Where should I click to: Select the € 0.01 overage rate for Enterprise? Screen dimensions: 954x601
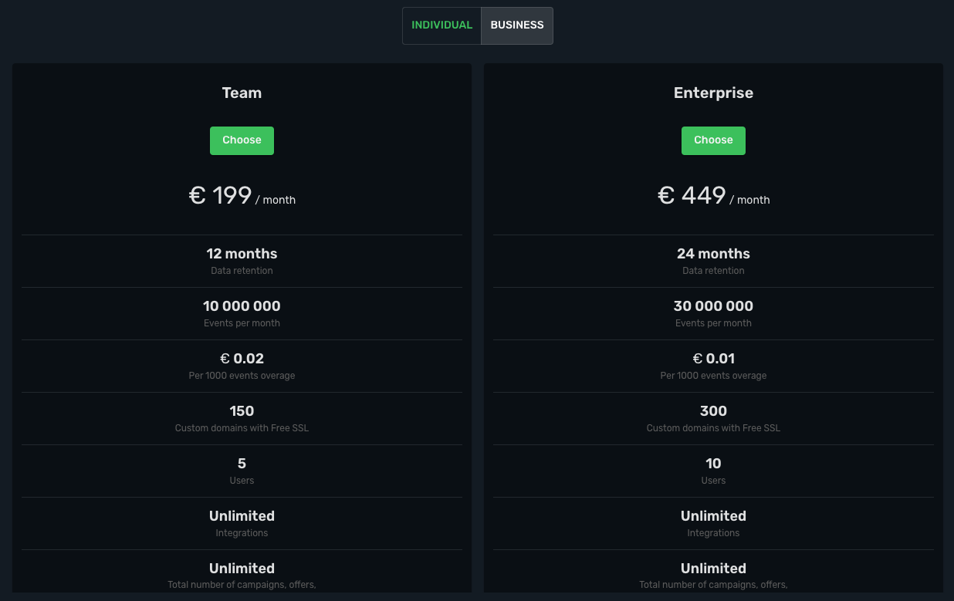pos(713,358)
